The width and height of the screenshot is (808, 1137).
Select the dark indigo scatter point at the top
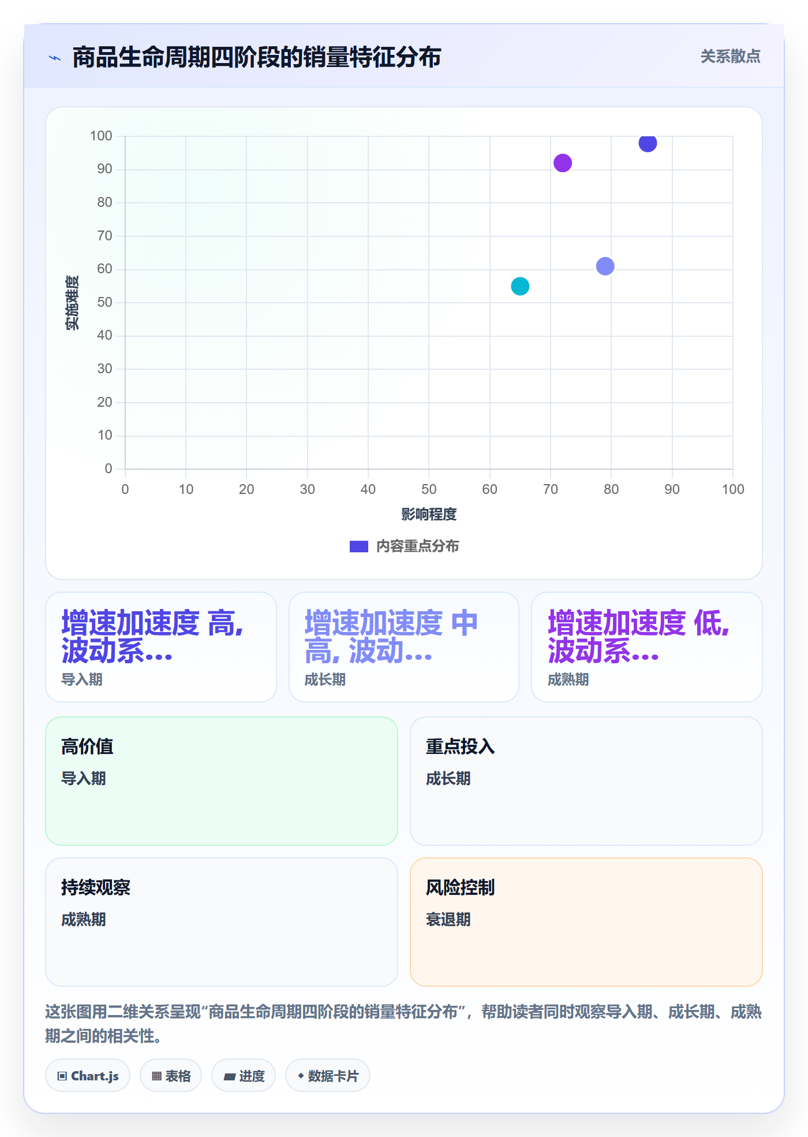point(648,143)
